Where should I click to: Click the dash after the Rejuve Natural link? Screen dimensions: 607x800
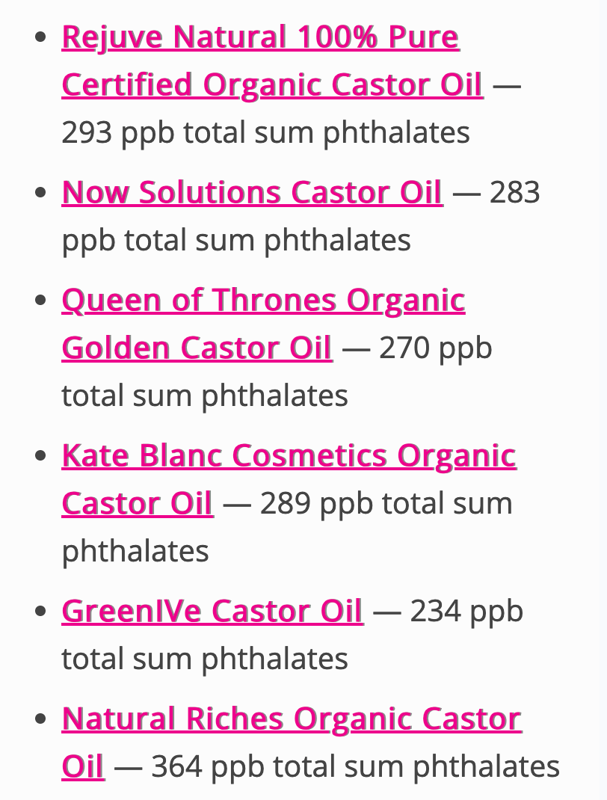[507, 84]
